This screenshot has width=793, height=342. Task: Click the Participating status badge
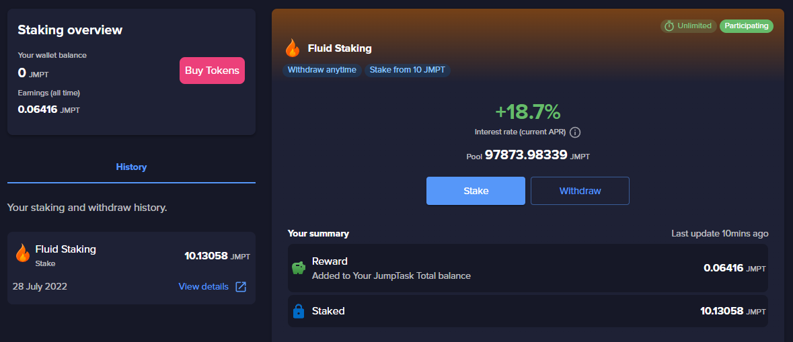(x=747, y=26)
